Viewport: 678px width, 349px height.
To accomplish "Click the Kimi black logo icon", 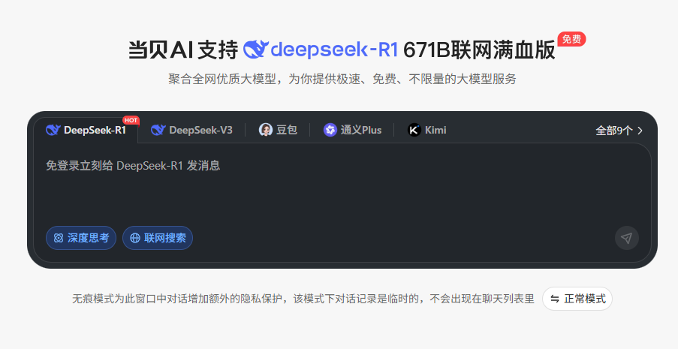I will 414,130.
